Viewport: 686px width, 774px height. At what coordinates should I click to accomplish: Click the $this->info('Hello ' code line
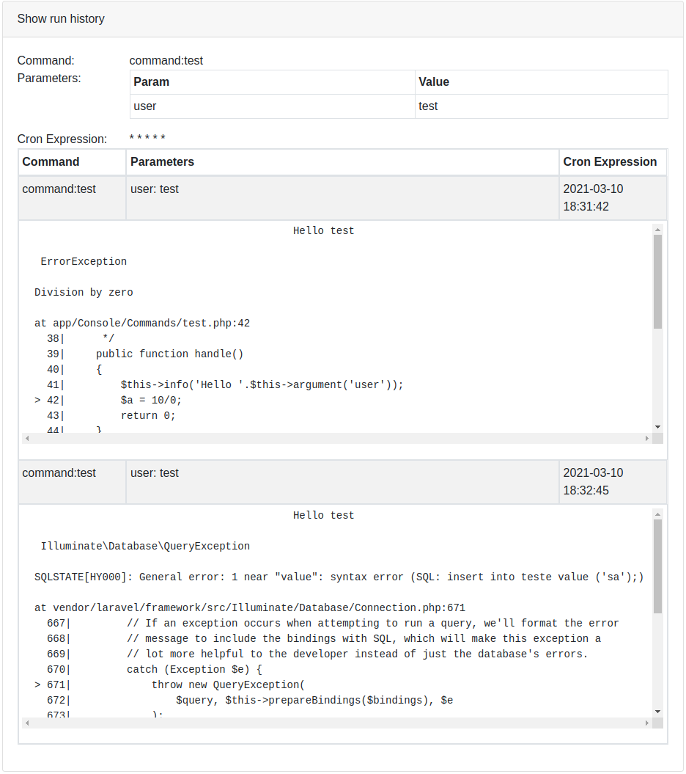[262, 385]
